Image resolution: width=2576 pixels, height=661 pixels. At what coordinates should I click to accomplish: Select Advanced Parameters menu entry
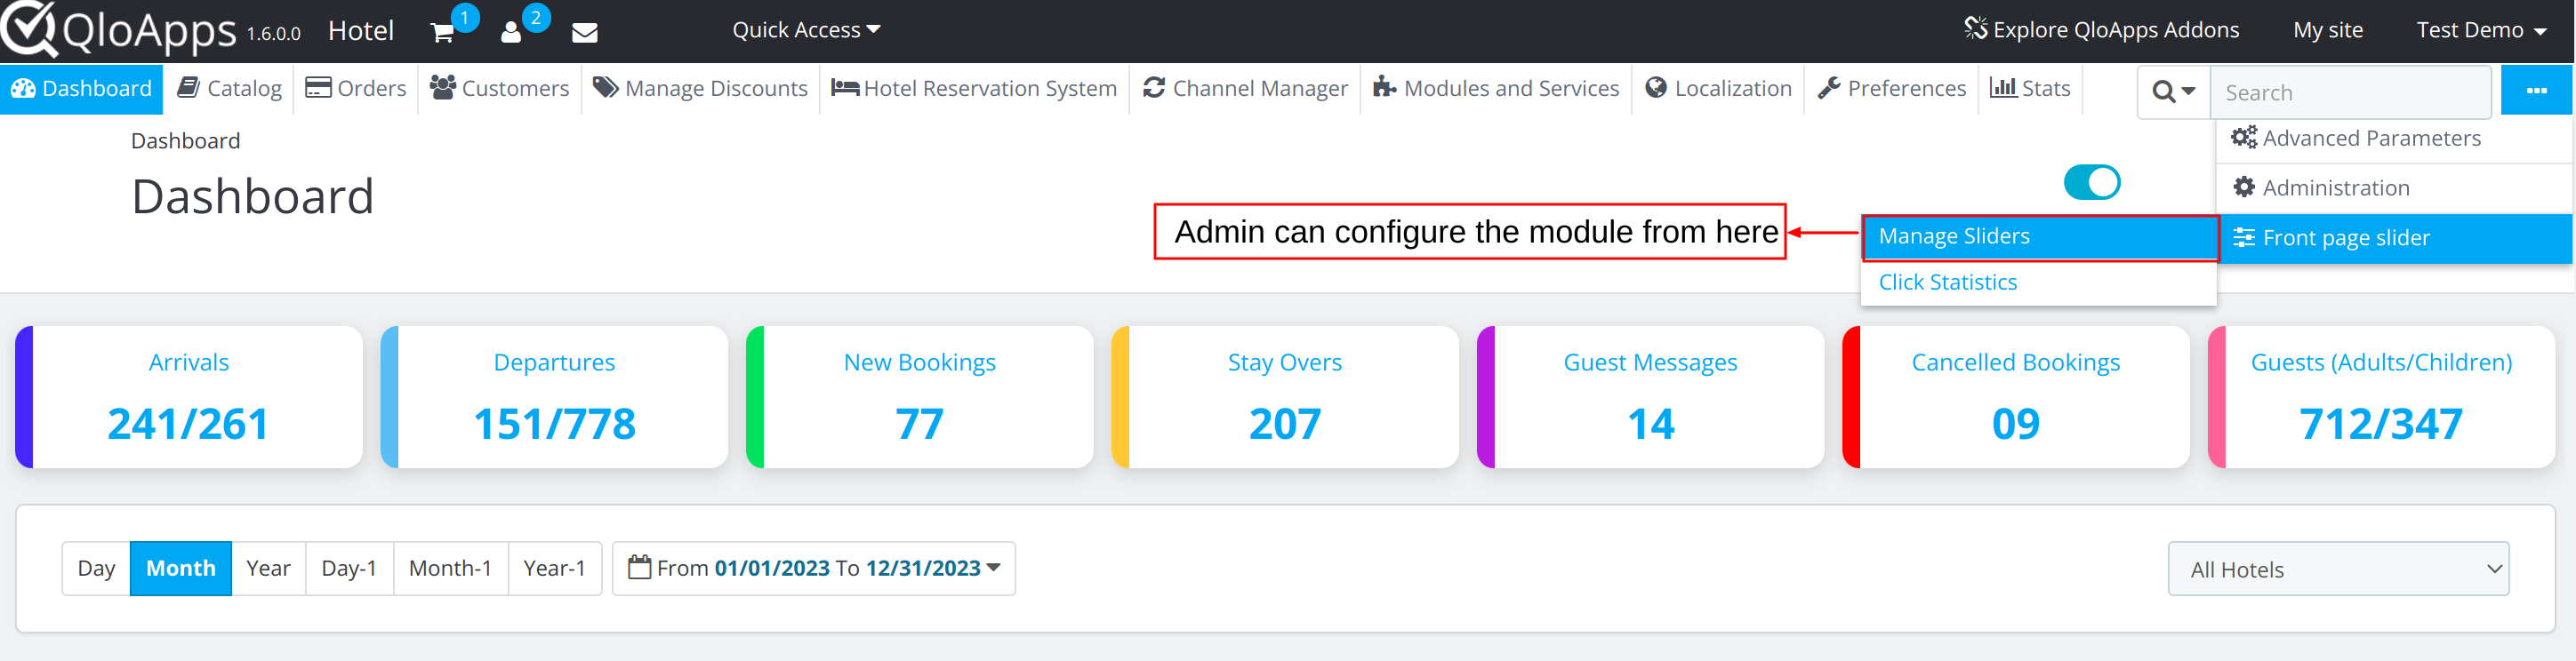click(2394, 139)
